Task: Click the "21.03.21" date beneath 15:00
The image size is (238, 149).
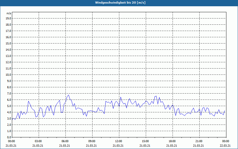Action: [x=145, y=145]
